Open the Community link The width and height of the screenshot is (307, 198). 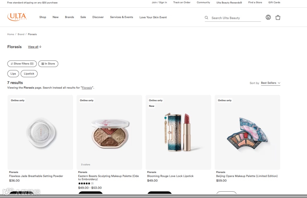point(203,2)
